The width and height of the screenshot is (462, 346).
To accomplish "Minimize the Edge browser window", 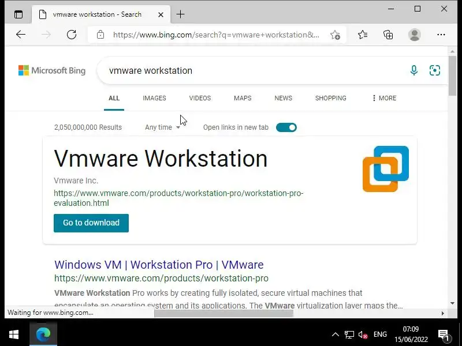I will pyautogui.click(x=391, y=9).
